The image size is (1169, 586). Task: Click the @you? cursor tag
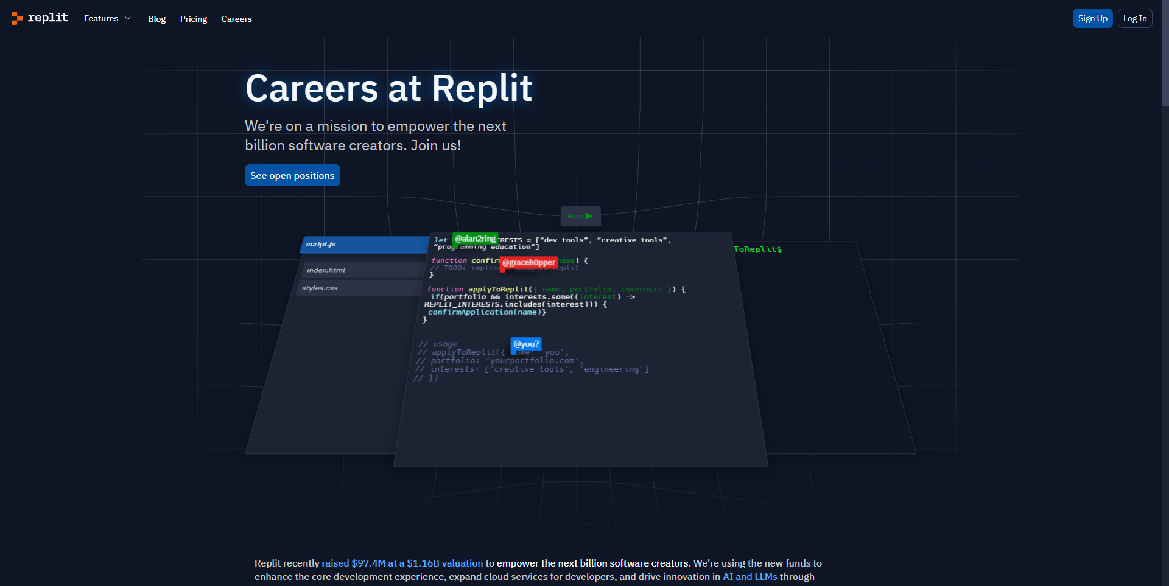pyautogui.click(x=526, y=344)
